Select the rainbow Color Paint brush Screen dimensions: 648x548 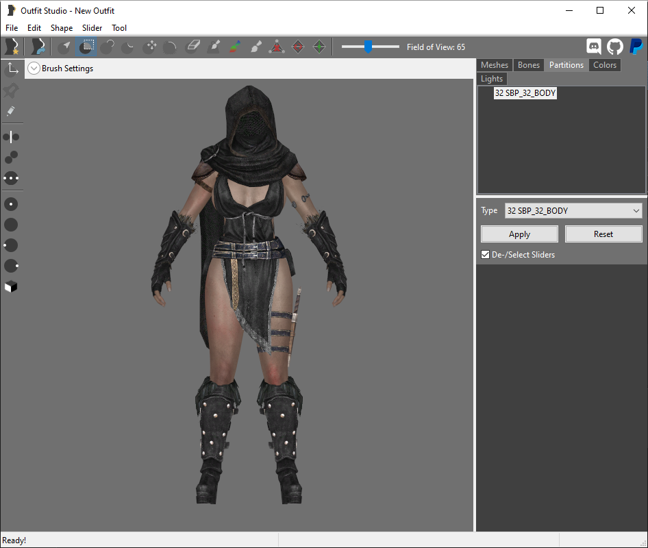tap(235, 47)
